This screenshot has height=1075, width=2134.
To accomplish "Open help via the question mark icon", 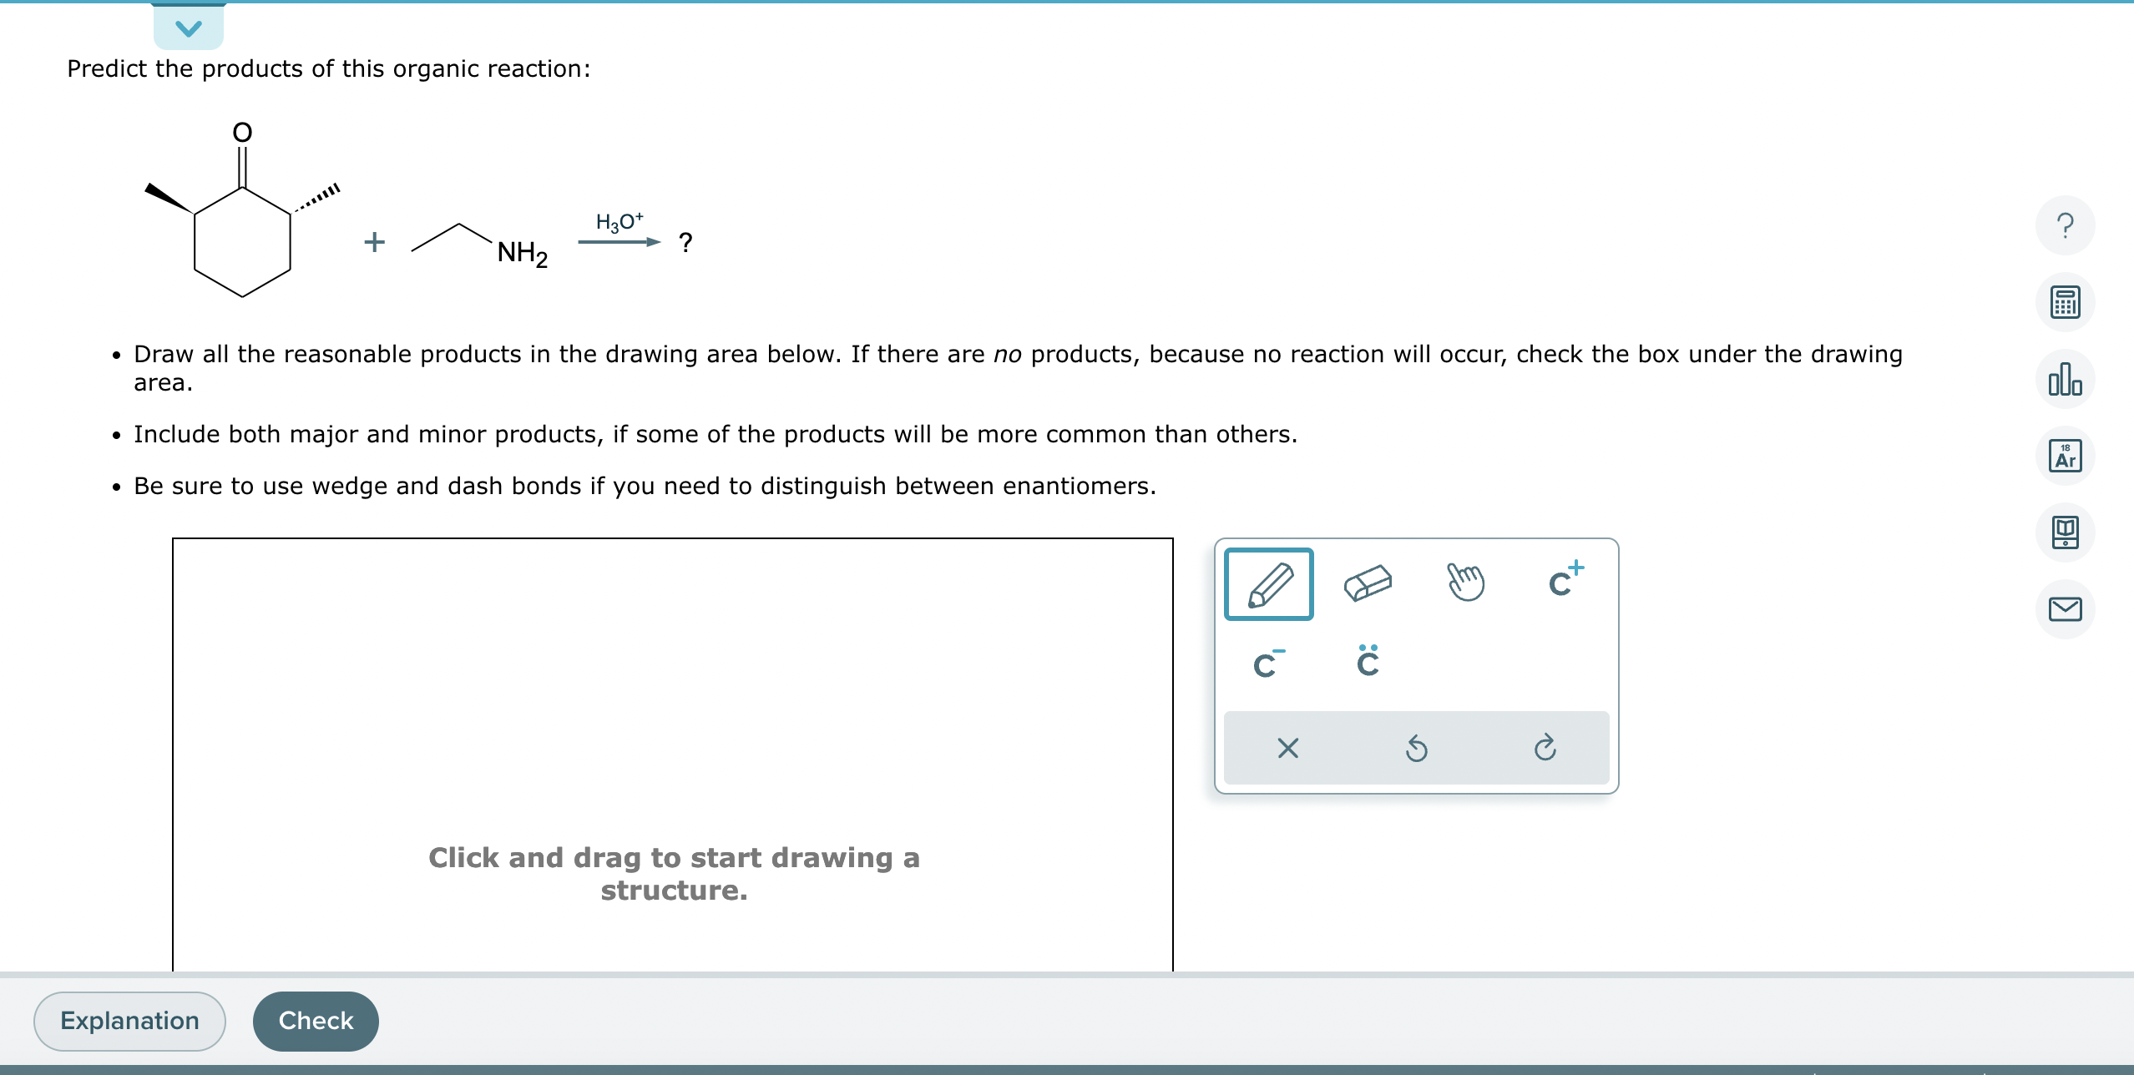I will pos(2066,224).
